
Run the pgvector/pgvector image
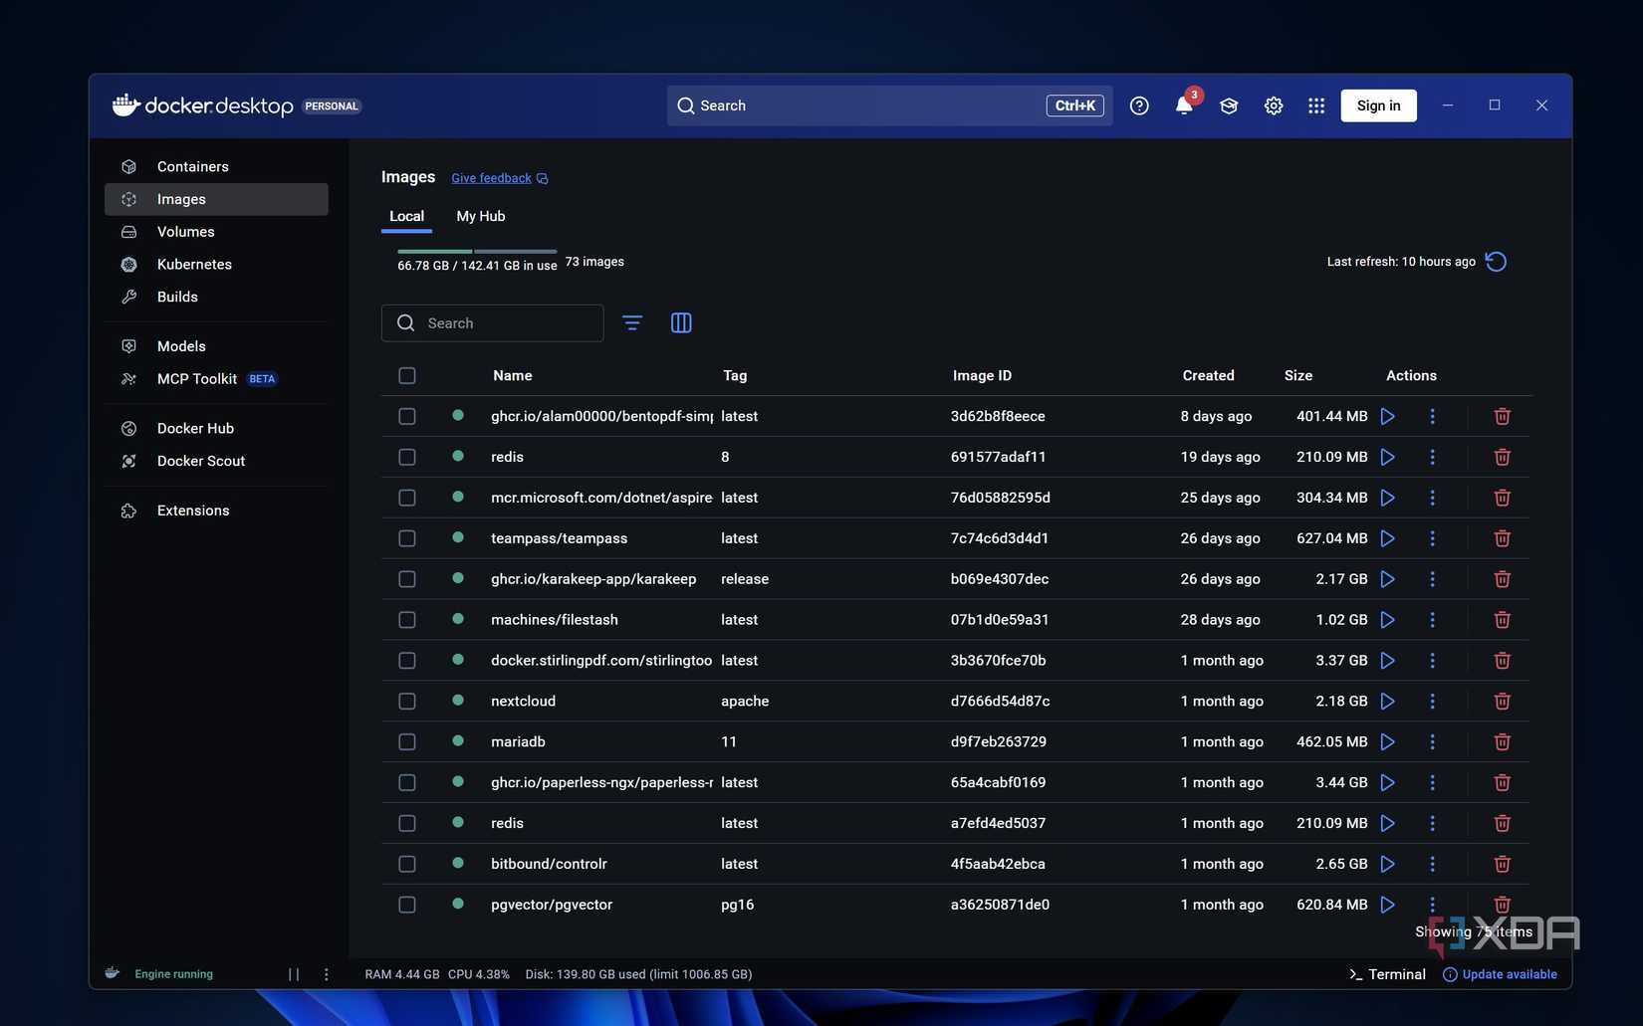(1388, 905)
